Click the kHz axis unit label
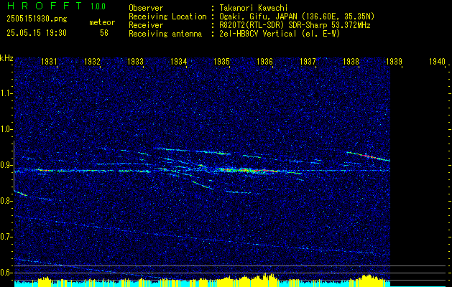Screen dimensions: 452x287 coord(6,58)
